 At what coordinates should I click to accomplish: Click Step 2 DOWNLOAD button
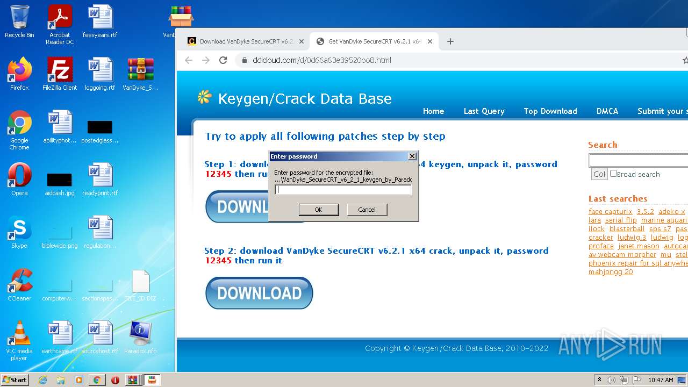[x=259, y=293]
